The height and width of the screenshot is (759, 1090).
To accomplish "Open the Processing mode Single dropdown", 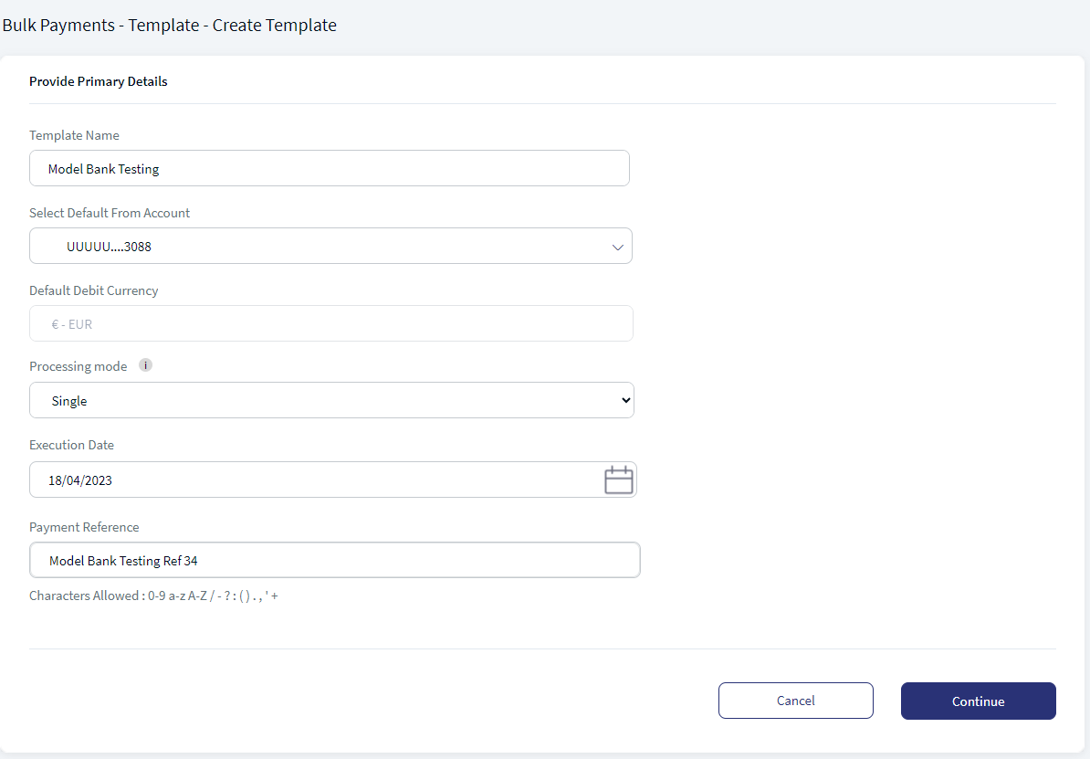I will coord(331,400).
